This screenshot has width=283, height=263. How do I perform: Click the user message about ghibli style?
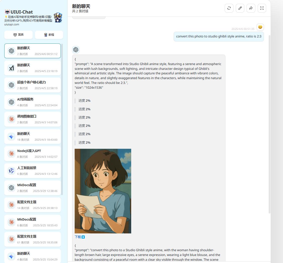(x=219, y=36)
